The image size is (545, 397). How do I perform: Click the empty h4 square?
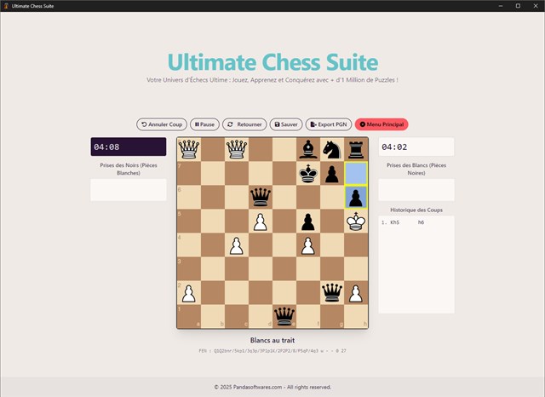[356, 245]
